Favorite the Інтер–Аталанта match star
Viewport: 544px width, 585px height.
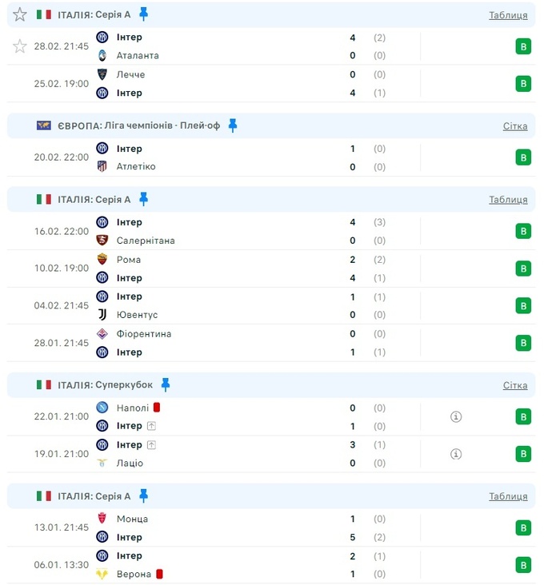[20, 46]
